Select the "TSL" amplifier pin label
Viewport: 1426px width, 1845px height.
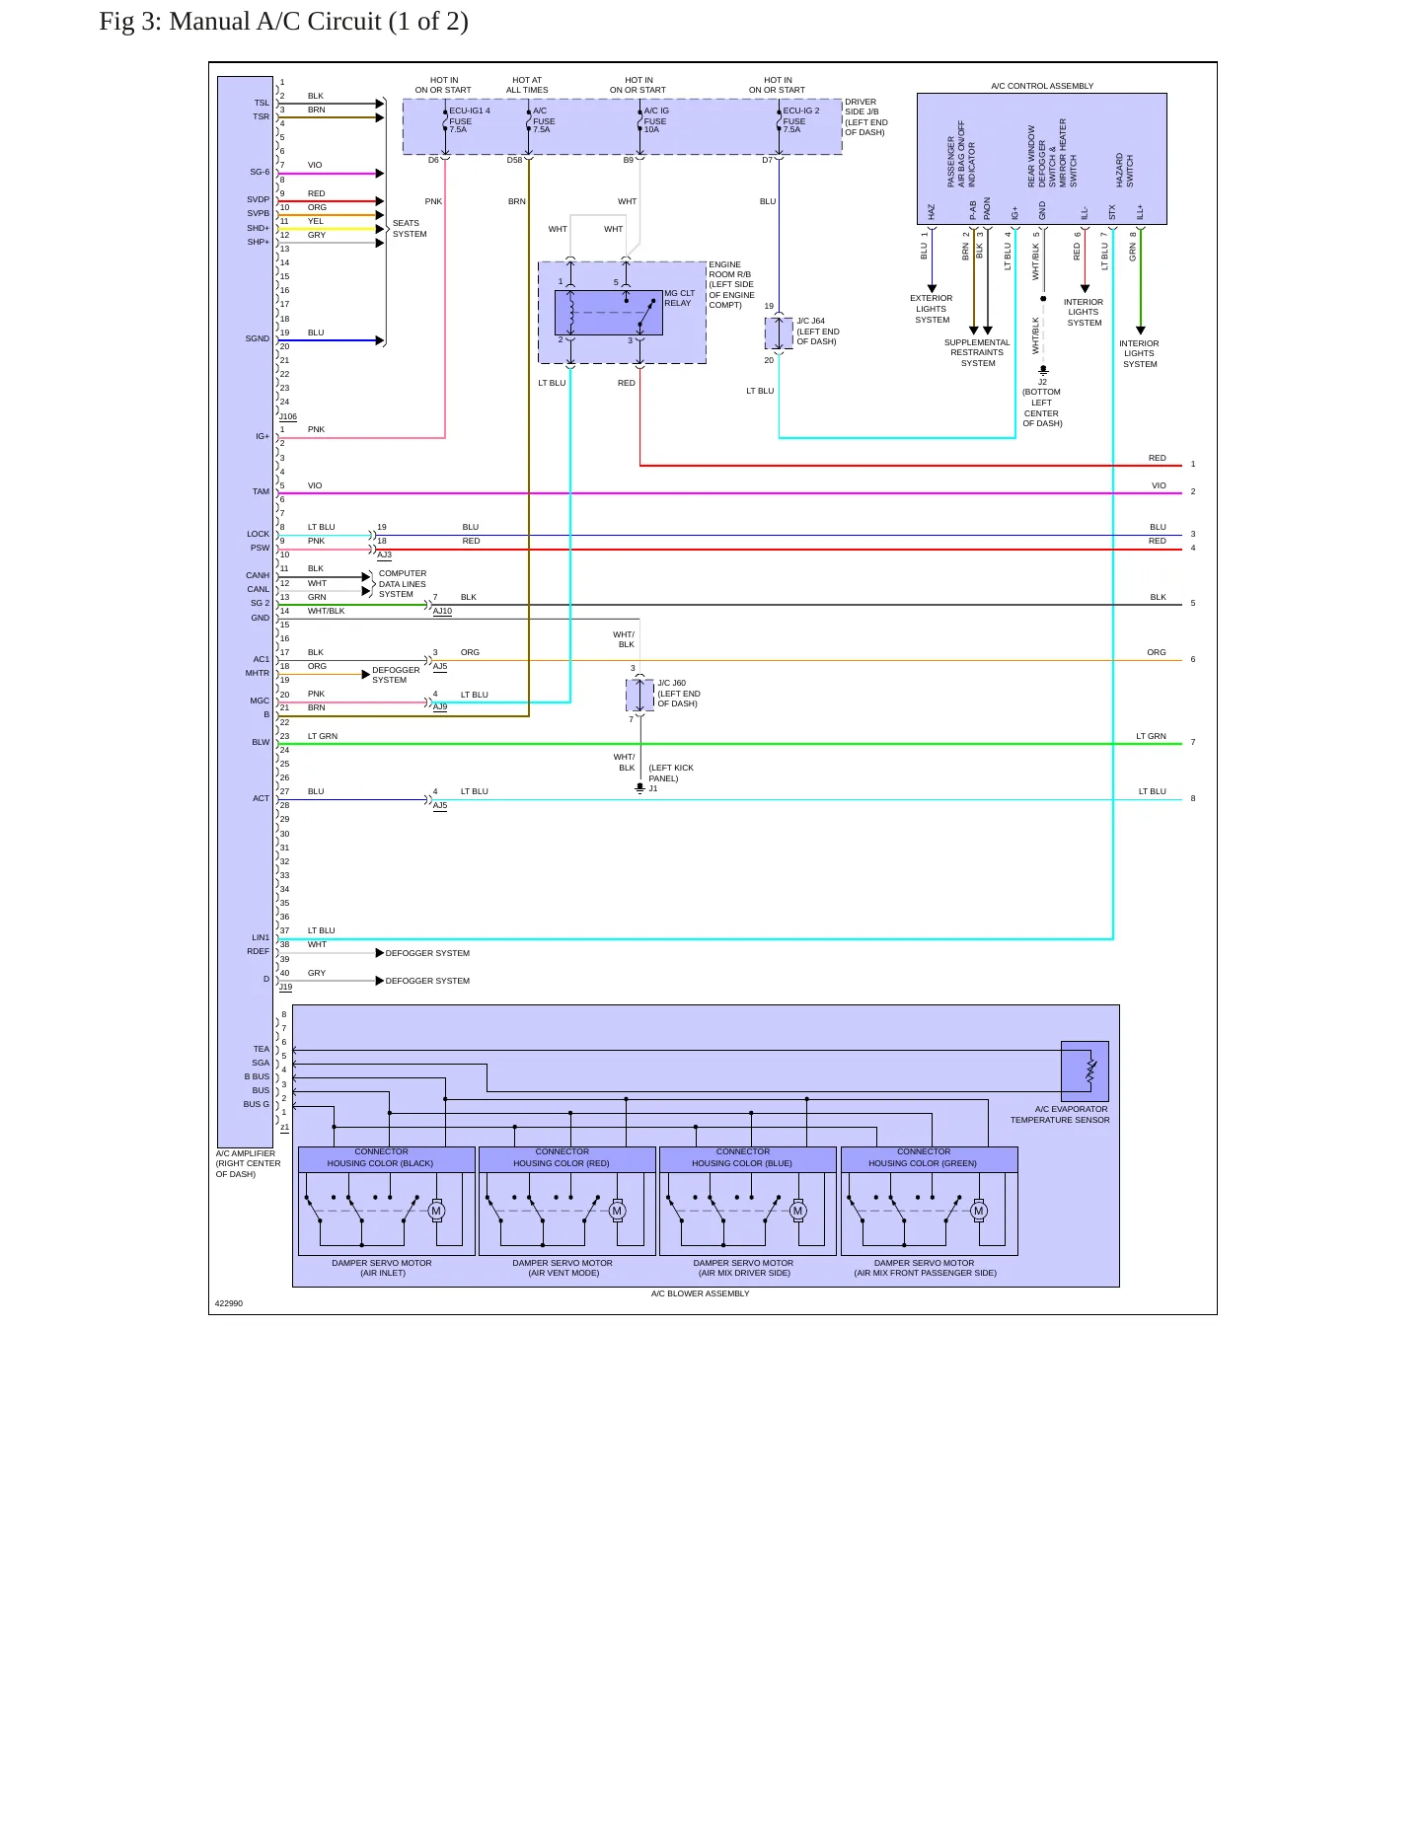(262, 103)
